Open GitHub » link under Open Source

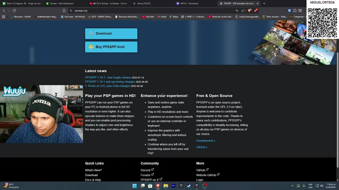[202, 147]
